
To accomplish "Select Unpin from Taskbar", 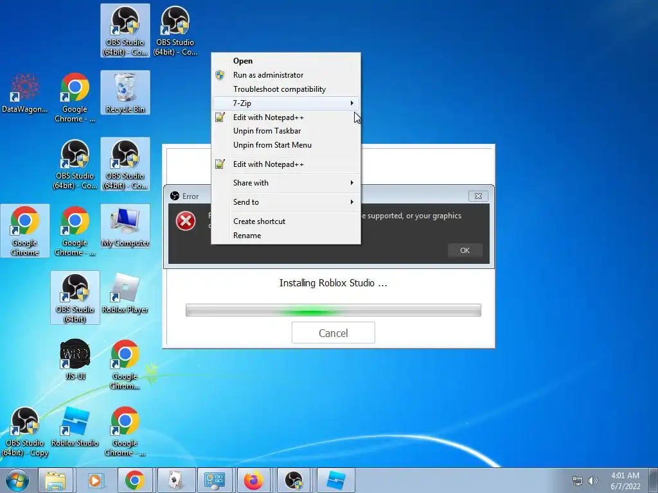I will (286, 131).
